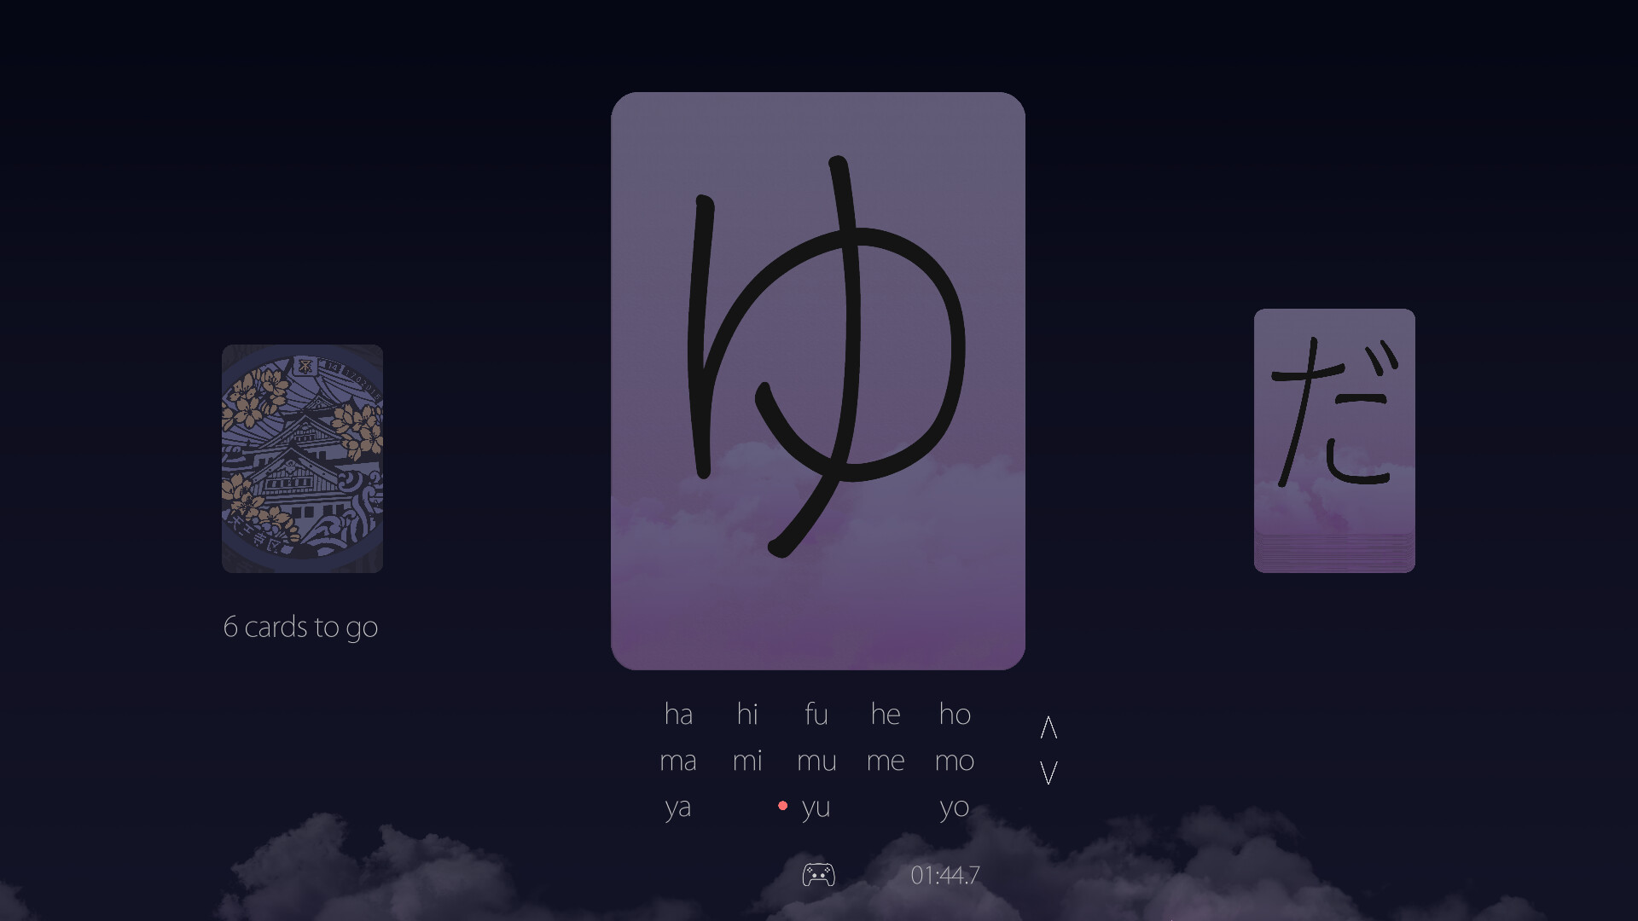Click the red dot marker beside yu
The image size is (1638, 921).
(782, 806)
